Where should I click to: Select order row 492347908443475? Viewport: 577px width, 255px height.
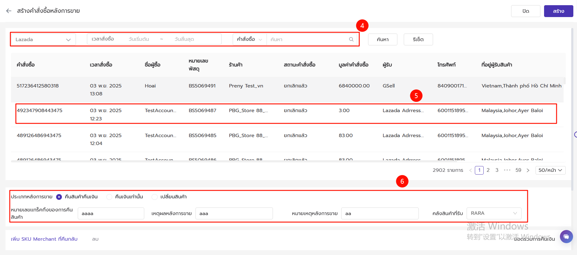[39, 111]
